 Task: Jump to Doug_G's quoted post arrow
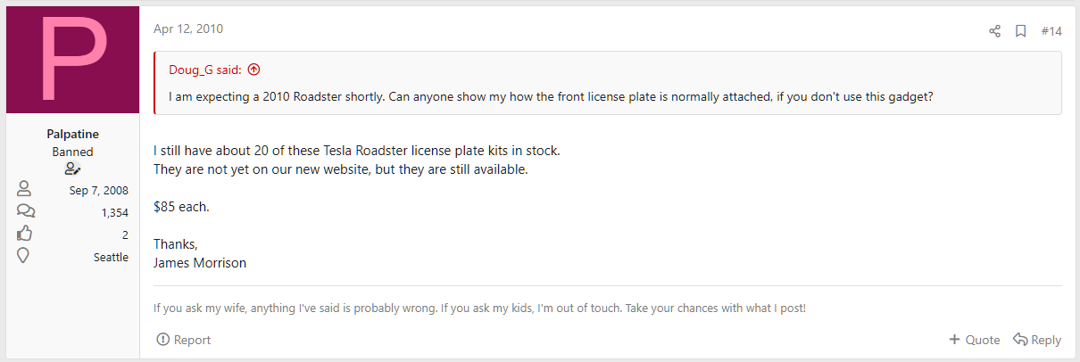[254, 70]
